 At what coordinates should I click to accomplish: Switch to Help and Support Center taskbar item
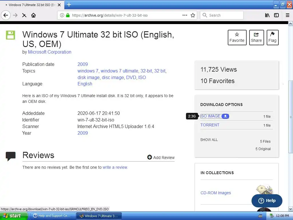coord(53,216)
